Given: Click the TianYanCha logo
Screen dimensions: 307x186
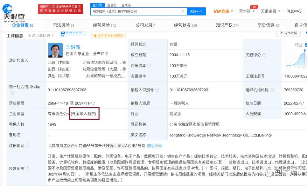Looking at the screenshot, I should coord(14,13).
